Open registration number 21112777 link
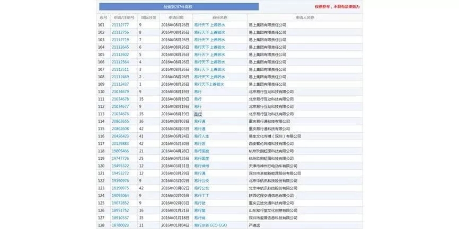 pyautogui.click(x=120, y=25)
